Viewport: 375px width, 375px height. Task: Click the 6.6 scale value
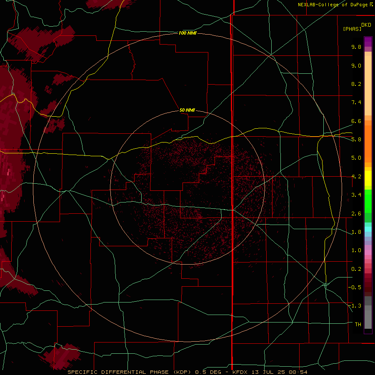click(x=356, y=121)
